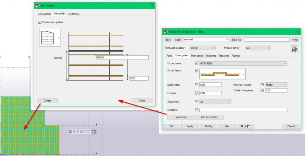
Task: Click the Create button in Add shoring
Action: point(47,101)
